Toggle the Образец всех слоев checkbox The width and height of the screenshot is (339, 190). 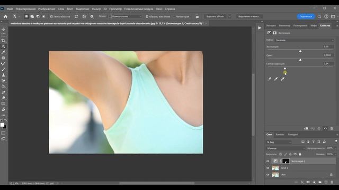pyautogui.click(x=147, y=16)
